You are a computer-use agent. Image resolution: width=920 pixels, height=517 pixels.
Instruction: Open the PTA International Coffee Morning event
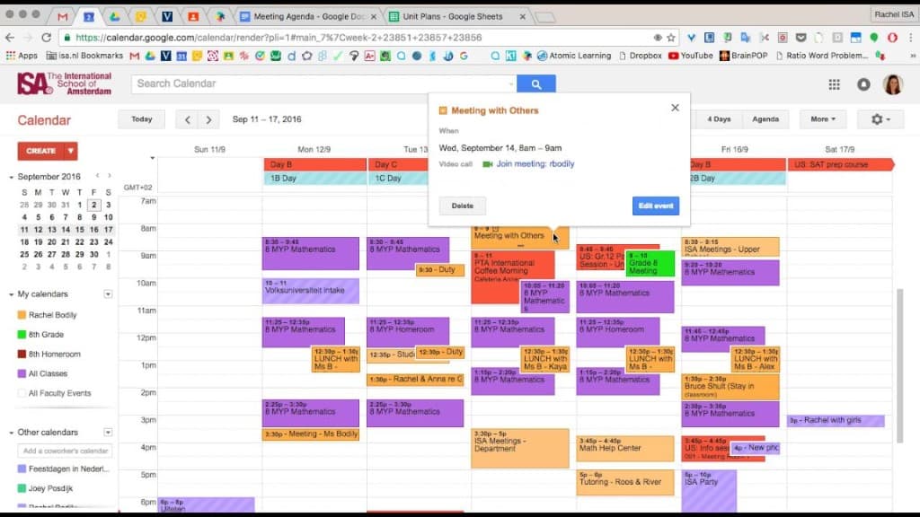tap(505, 267)
